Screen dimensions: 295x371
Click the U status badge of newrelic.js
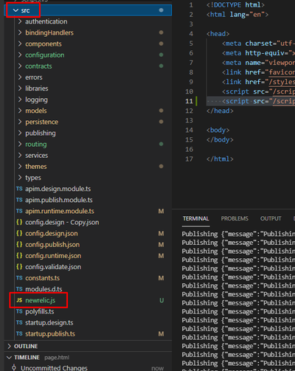tap(162, 300)
